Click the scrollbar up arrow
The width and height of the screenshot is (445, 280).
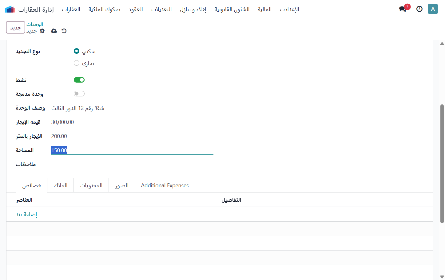pyautogui.click(x=442, y=44)
